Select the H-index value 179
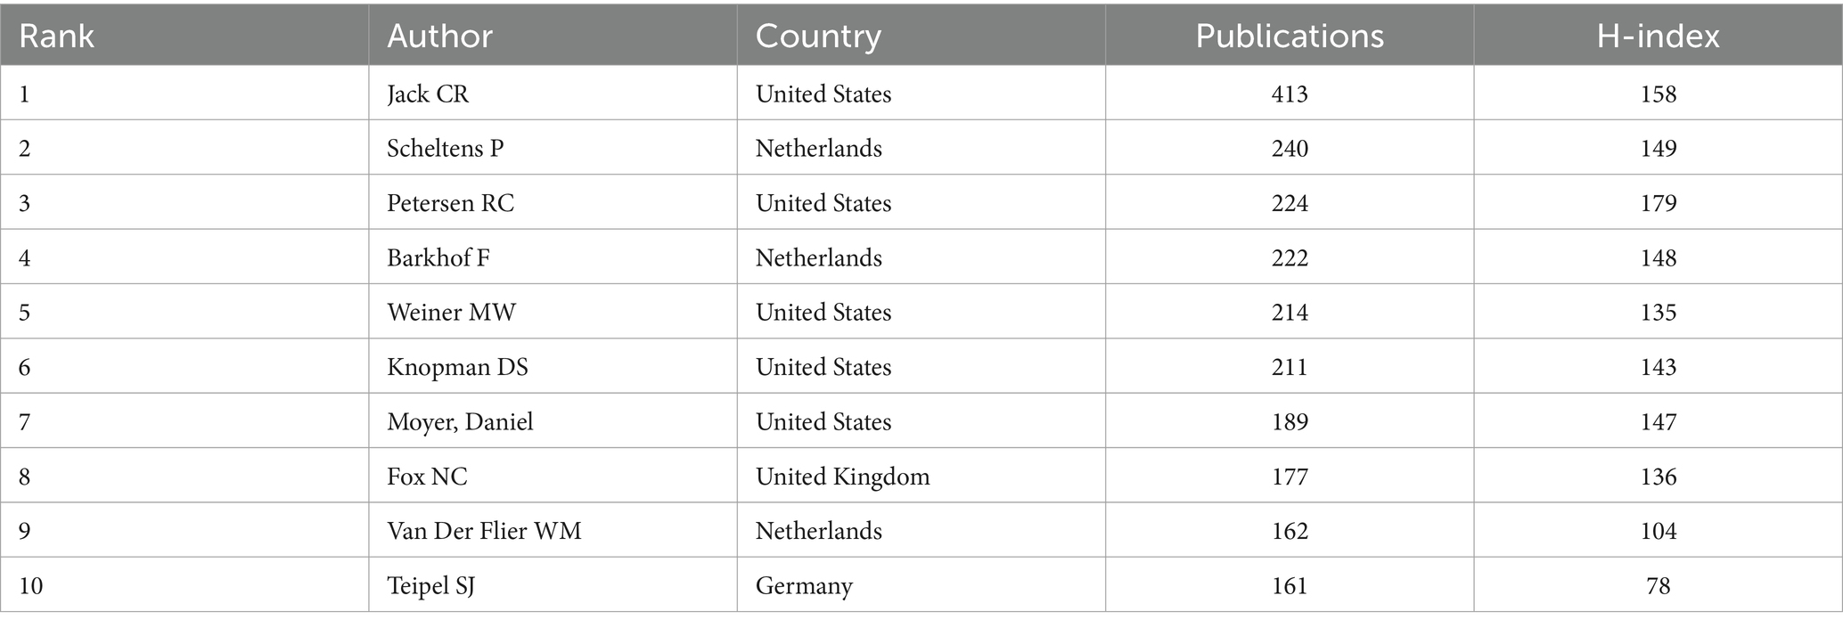 pyautogui.click(x=1658, y=203)
